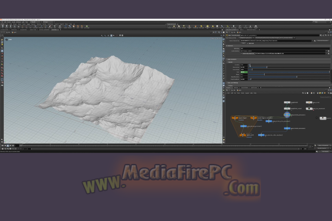Select the Platonic Solids shelf tool
This screenshot has width=332, height=221.
(60, 26)
